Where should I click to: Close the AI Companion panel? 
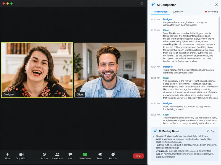click(217, 5)
